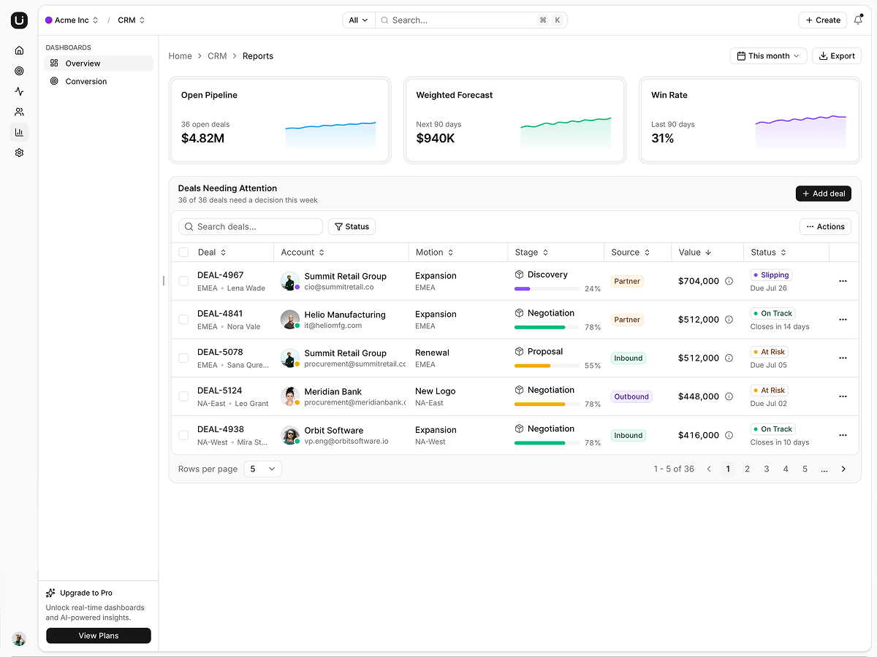Open the activity pulse icon in rail
Viewport: 877px width, 657px height.
(19, 91)
